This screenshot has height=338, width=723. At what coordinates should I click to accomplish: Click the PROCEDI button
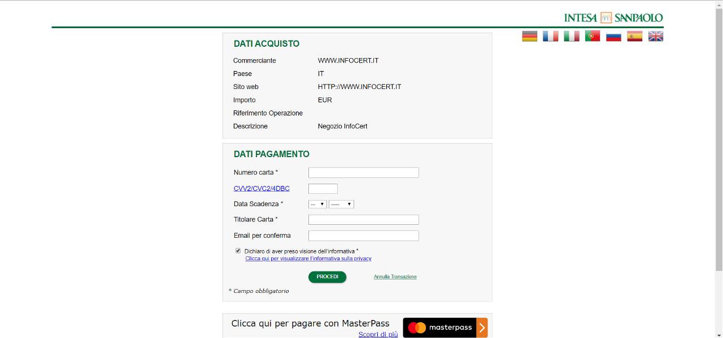pos(327,277)
